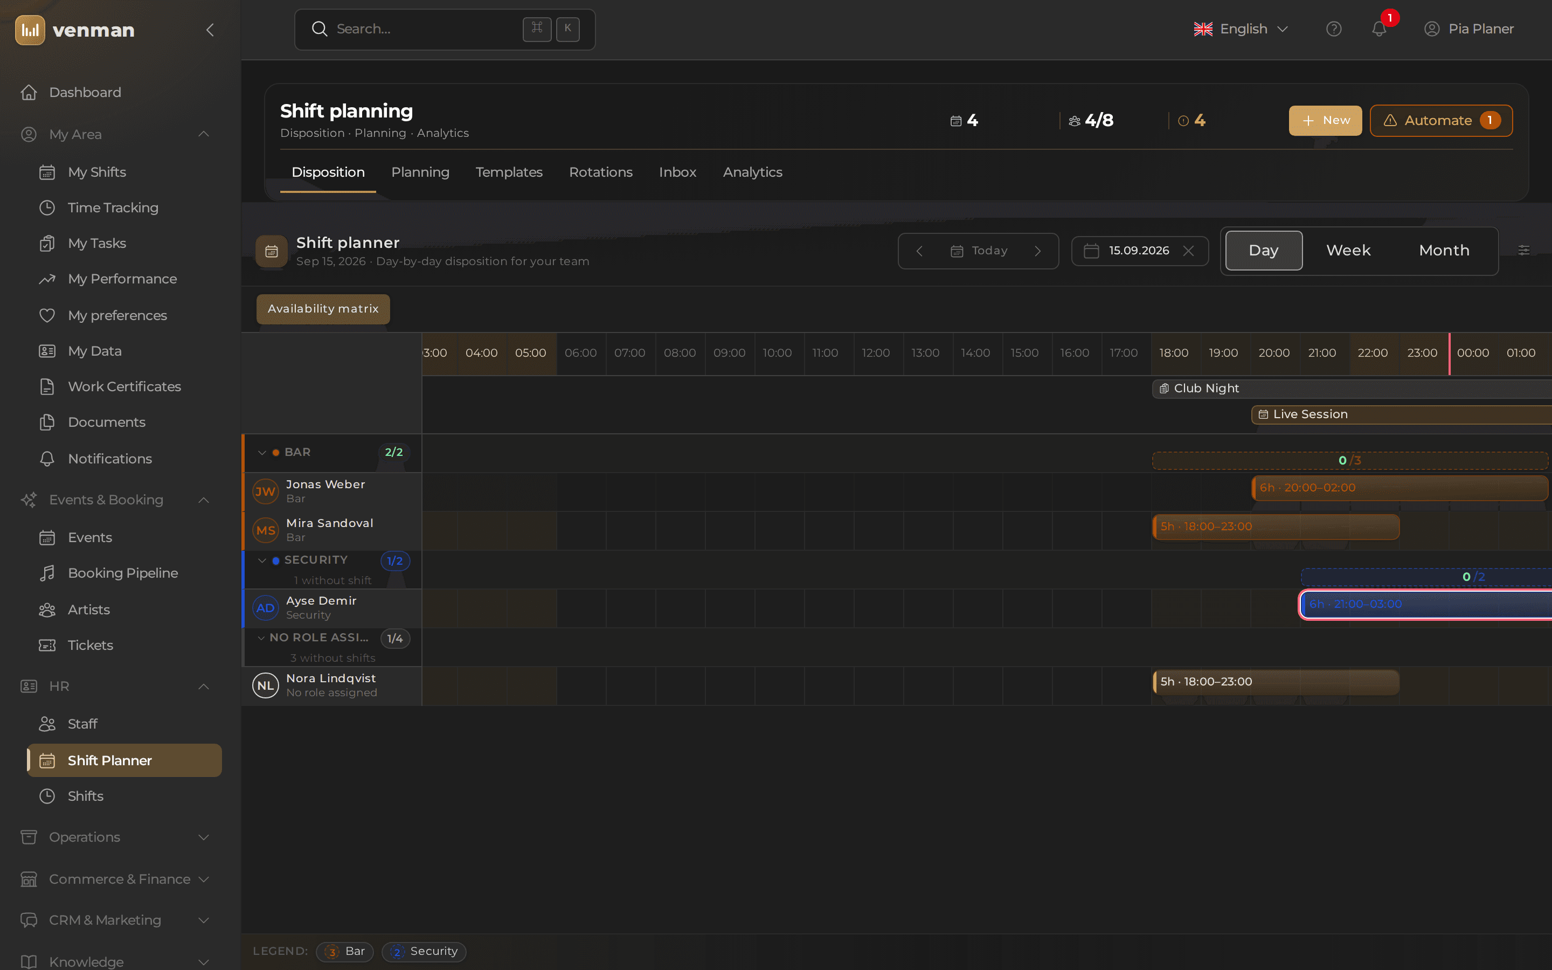
Task: Click the New button
Action: 1325,121
